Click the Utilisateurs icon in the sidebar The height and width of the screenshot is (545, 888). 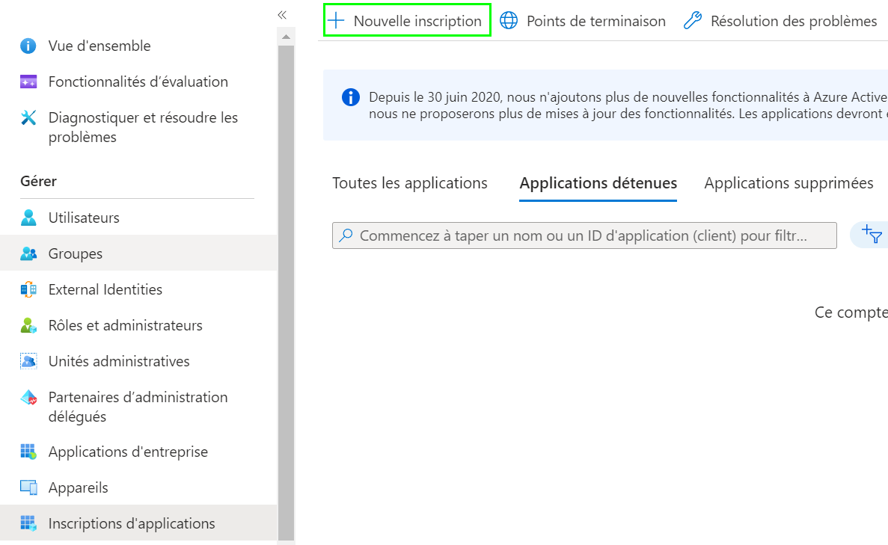(x=29, y=218)
